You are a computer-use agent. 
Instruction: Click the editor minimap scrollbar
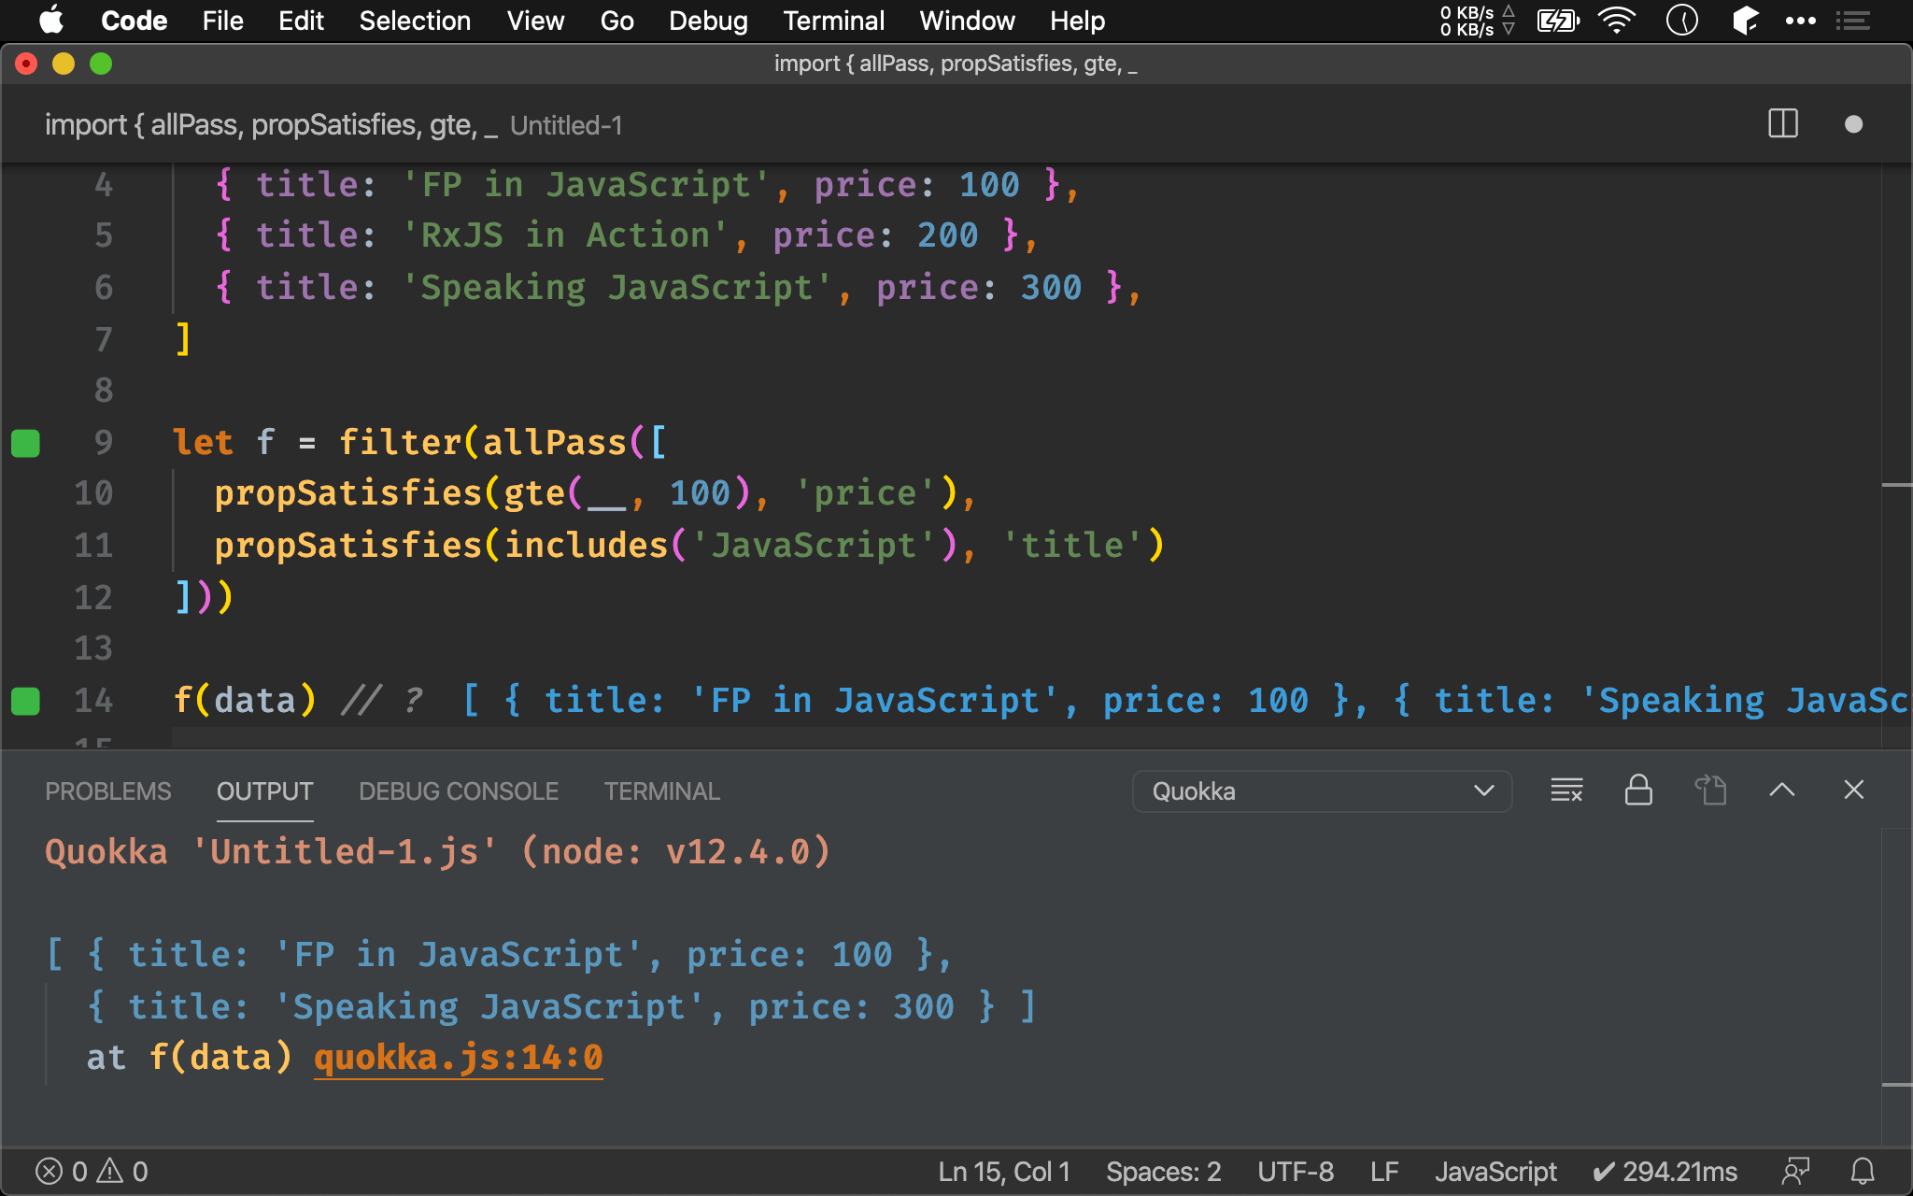click(x=1896, y=456)
